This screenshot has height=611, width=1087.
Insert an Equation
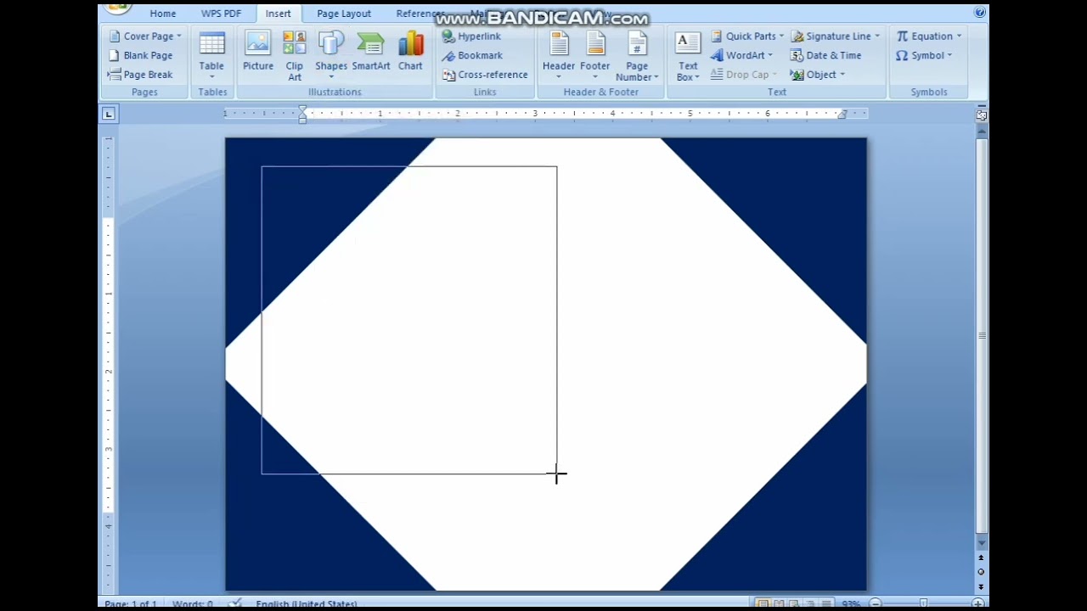[x=929, y=36]
